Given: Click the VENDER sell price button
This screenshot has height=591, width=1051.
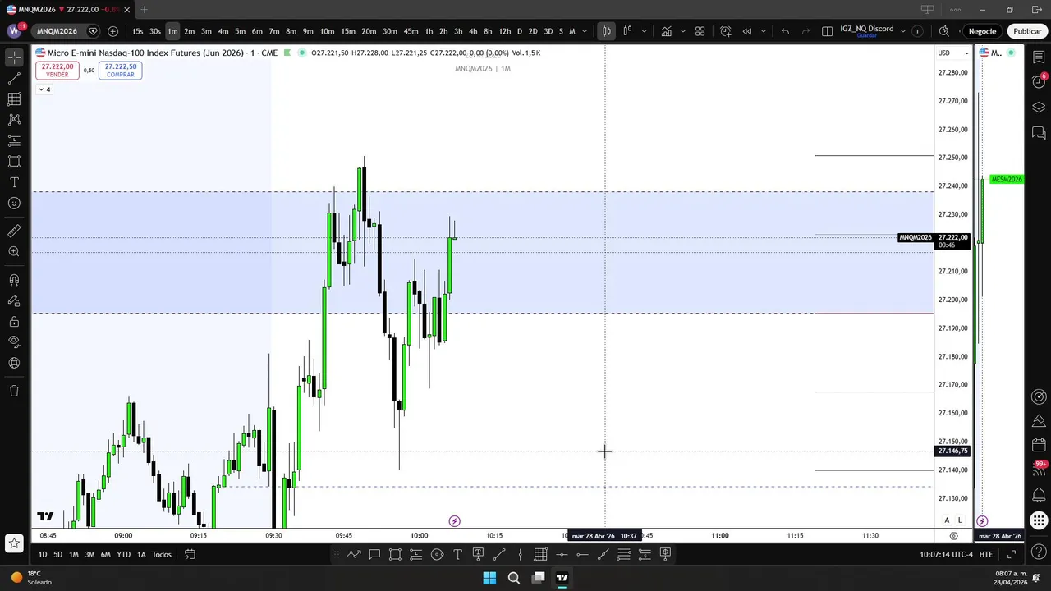Looking at the screenshot, I should (x=57, y=71).
